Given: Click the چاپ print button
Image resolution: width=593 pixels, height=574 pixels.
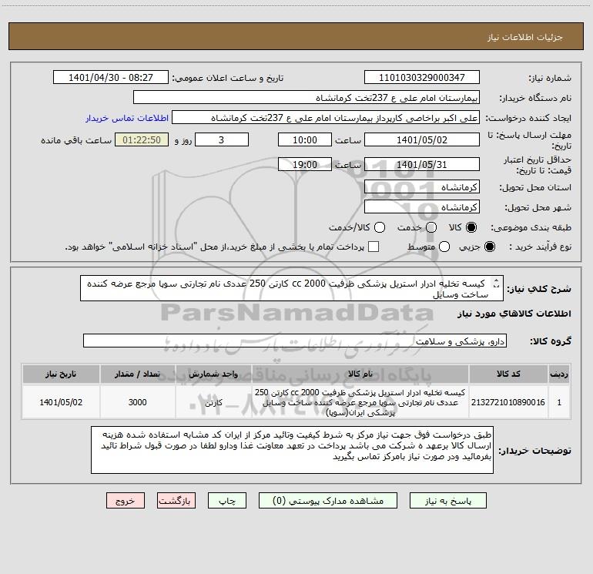Looking at the screenshot, I should 227,501.
